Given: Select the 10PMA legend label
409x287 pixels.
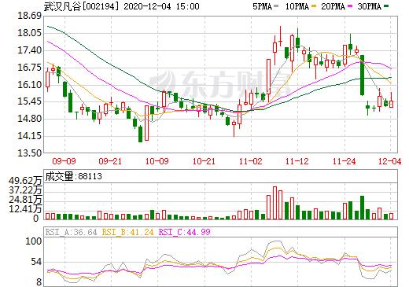Looking at the screenshot, I should pos(297,6).
